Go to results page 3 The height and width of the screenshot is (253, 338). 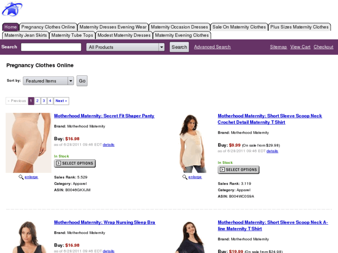[44, 101]
